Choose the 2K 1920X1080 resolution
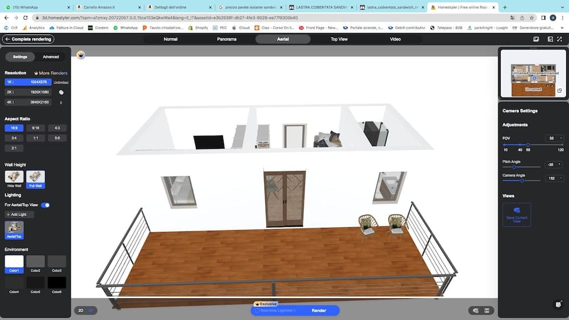 (28, 92)
